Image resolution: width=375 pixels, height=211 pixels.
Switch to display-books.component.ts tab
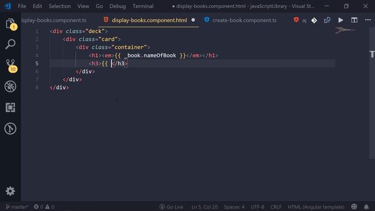(54, 21)
